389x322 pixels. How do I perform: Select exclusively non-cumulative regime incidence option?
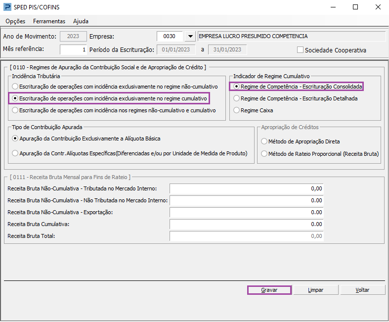pyautogui.click(x=16, y=87)
